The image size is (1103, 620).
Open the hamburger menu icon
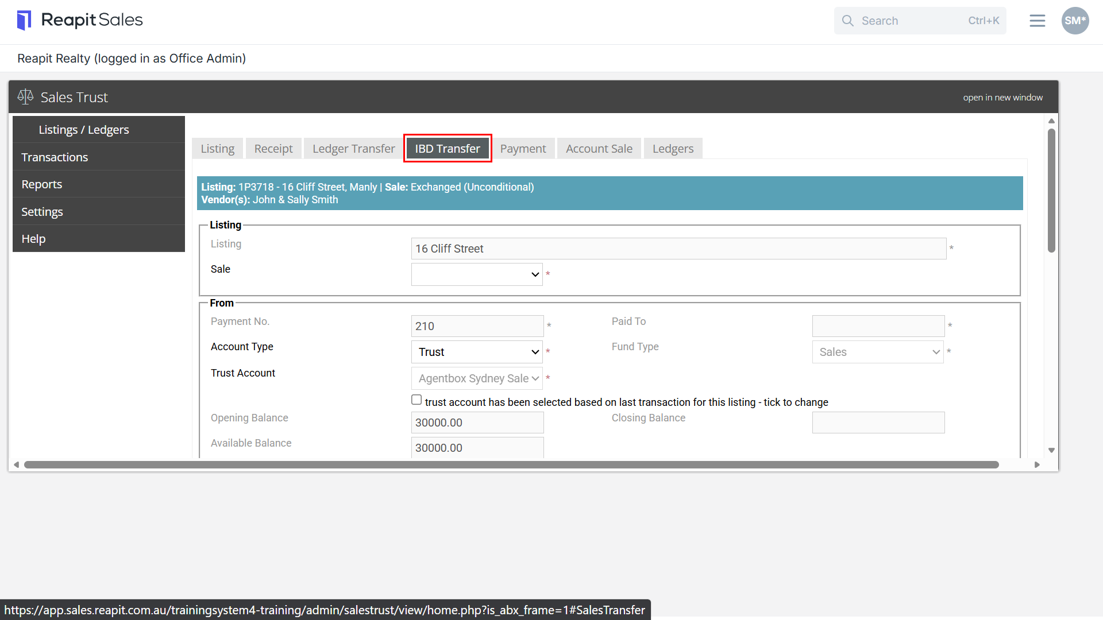coord(1037,21)
